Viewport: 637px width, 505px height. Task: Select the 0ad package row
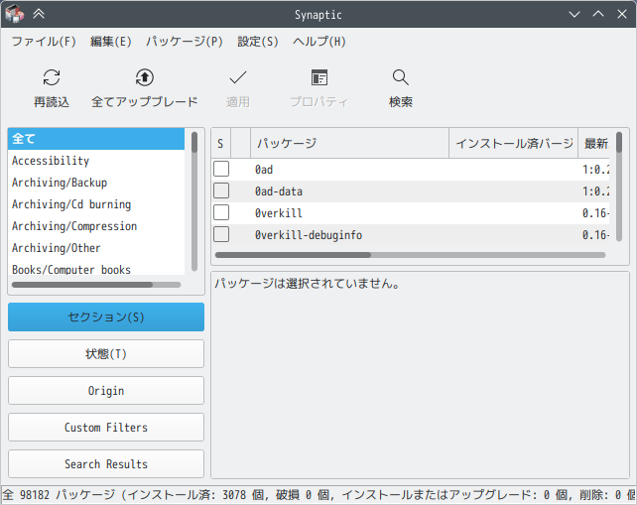point(411,170)
